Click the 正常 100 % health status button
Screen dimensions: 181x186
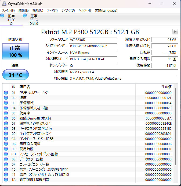click(16, 51)
